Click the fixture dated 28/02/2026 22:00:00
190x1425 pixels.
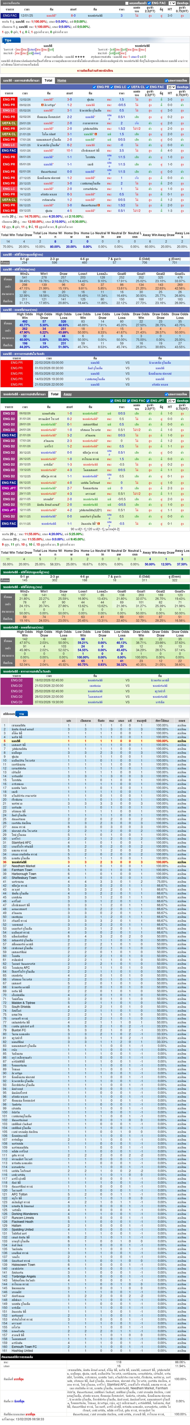[x=95, y=697]
